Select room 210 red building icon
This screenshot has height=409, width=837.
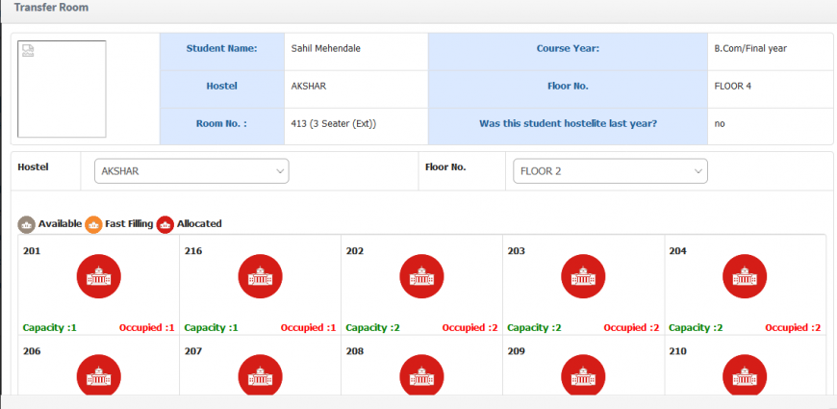745,374
